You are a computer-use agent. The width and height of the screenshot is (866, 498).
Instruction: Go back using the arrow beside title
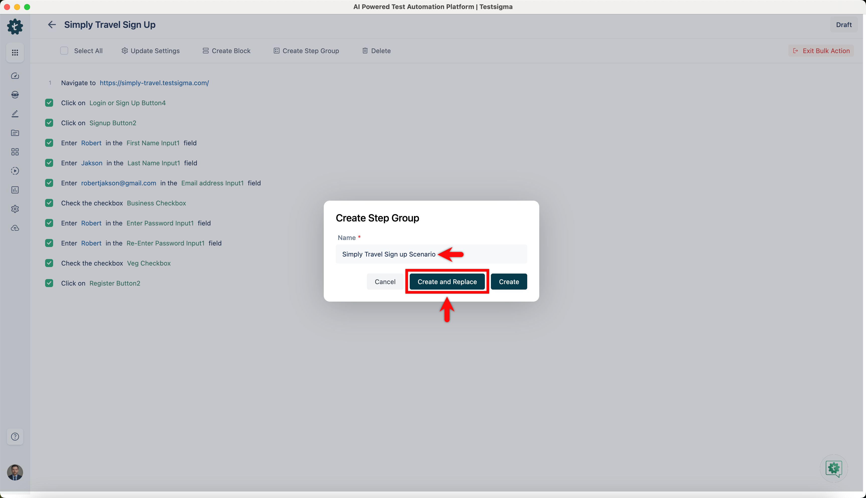[x=52, y=25]
